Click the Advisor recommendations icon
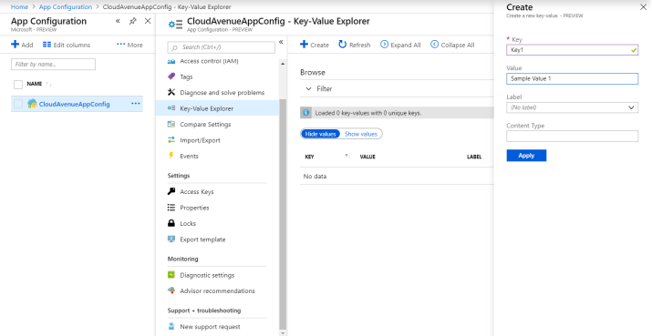Screen dimensions: 652x336 [x=171, y=290]
